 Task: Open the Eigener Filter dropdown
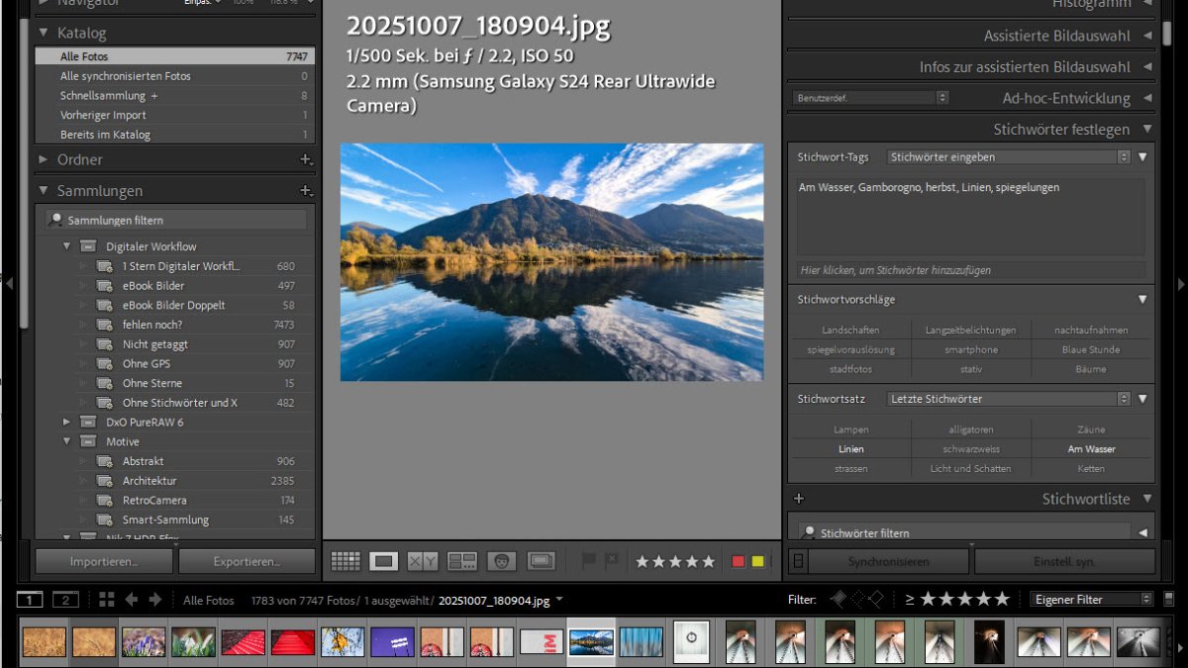pos(1091,600)
